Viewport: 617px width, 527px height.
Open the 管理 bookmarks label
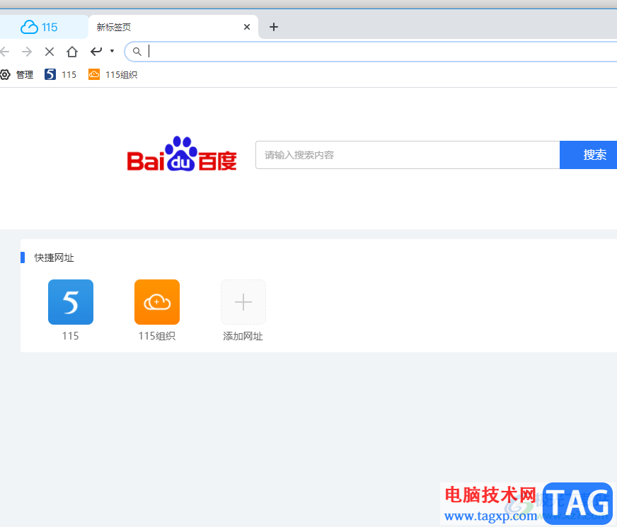tap(25, 75)
